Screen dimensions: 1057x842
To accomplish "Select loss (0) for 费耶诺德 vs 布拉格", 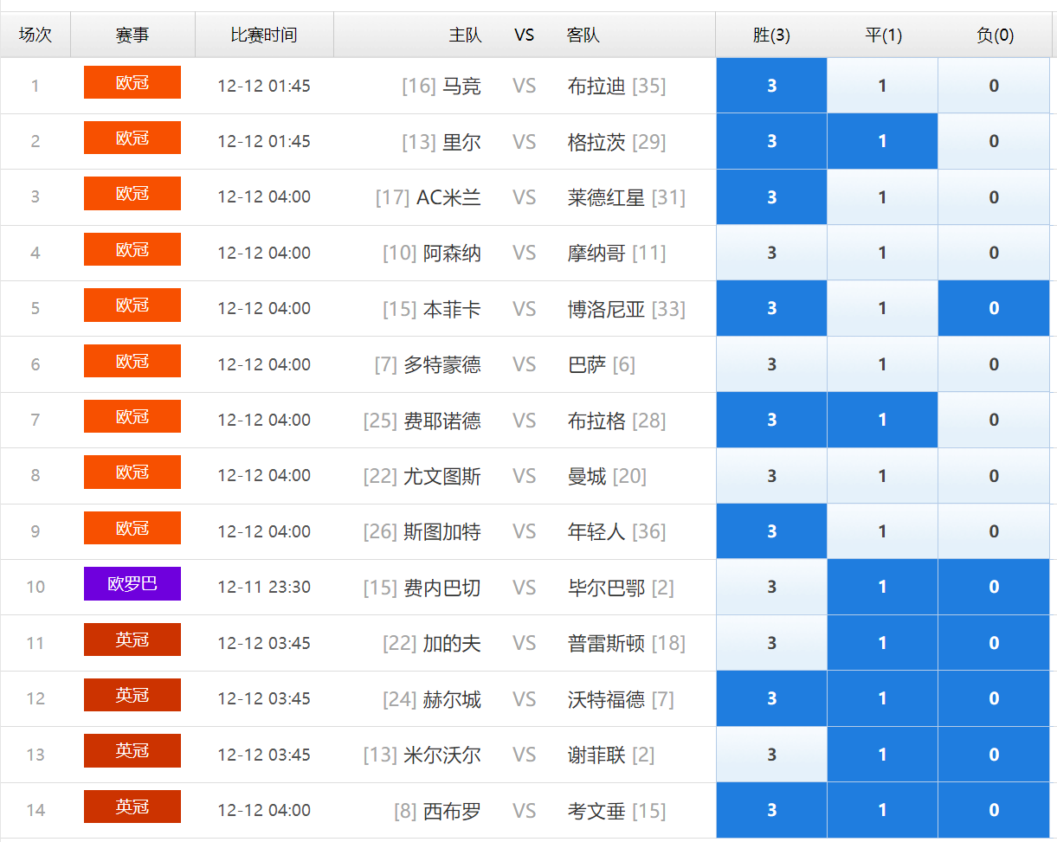I will click(x=994, y=420).
